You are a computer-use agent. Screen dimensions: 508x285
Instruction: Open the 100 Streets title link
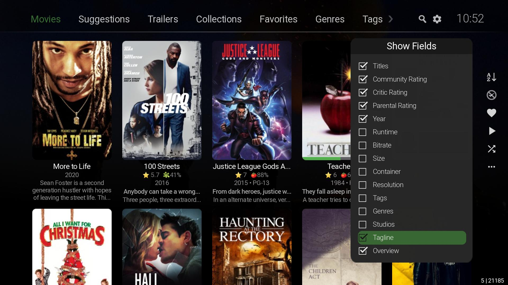coord(162,166)
